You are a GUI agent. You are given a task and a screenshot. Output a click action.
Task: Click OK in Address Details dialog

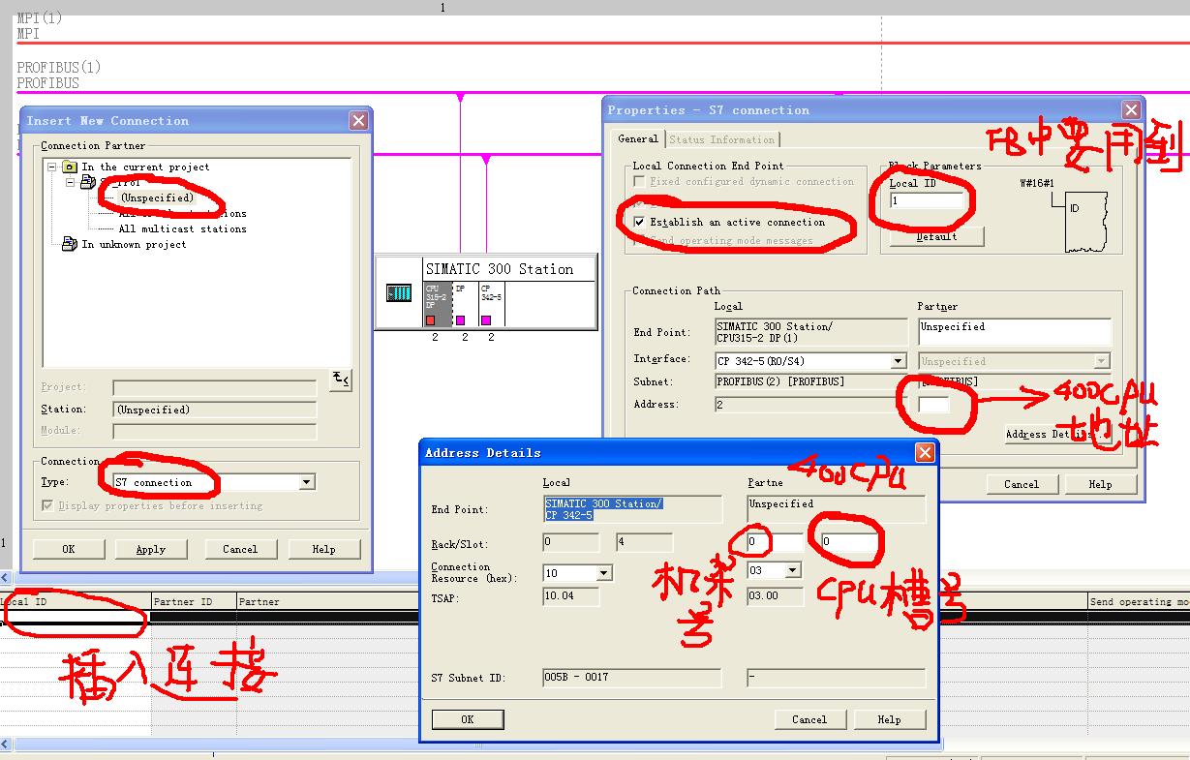tap(467, 719)
